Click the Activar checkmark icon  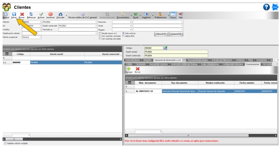tap(41, 14)
